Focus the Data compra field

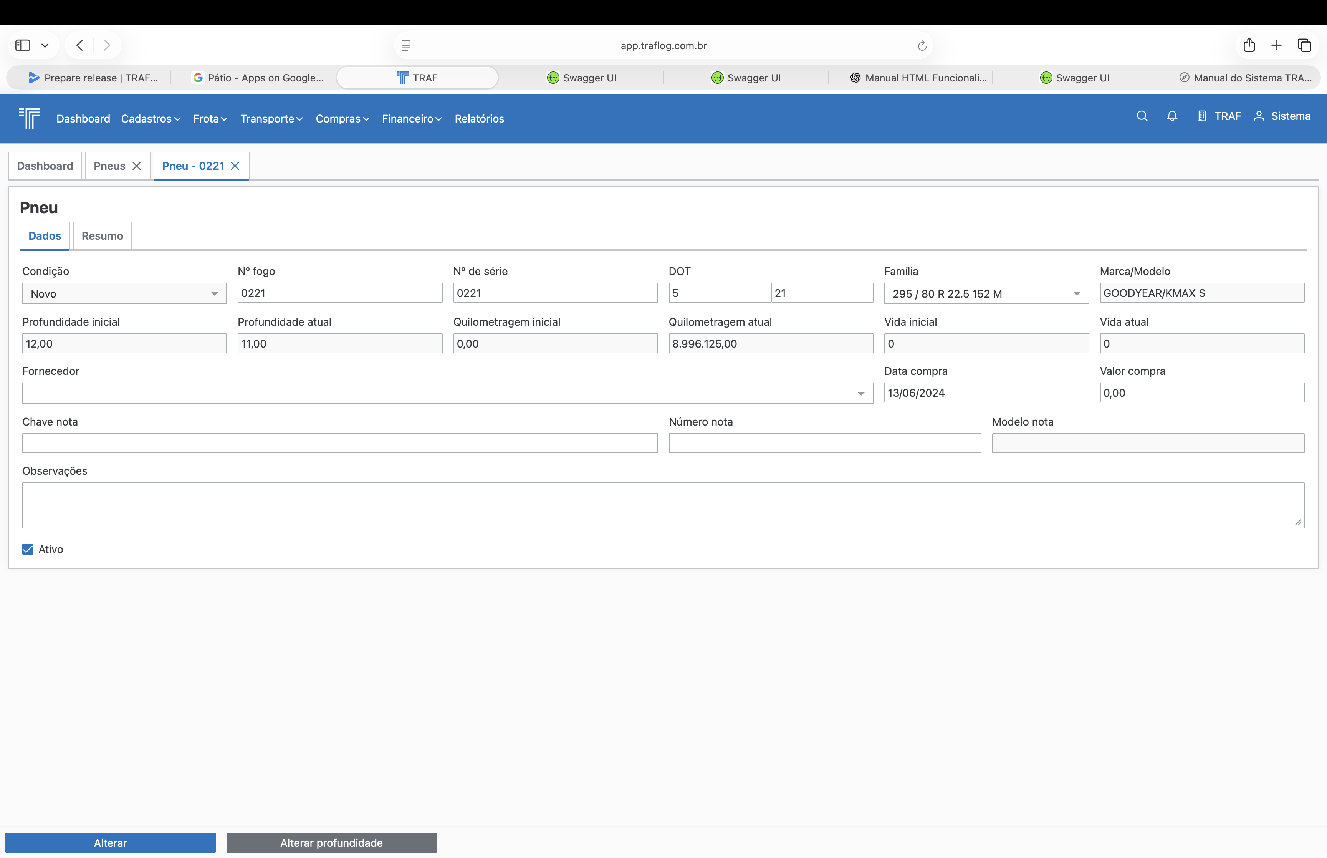986,393
